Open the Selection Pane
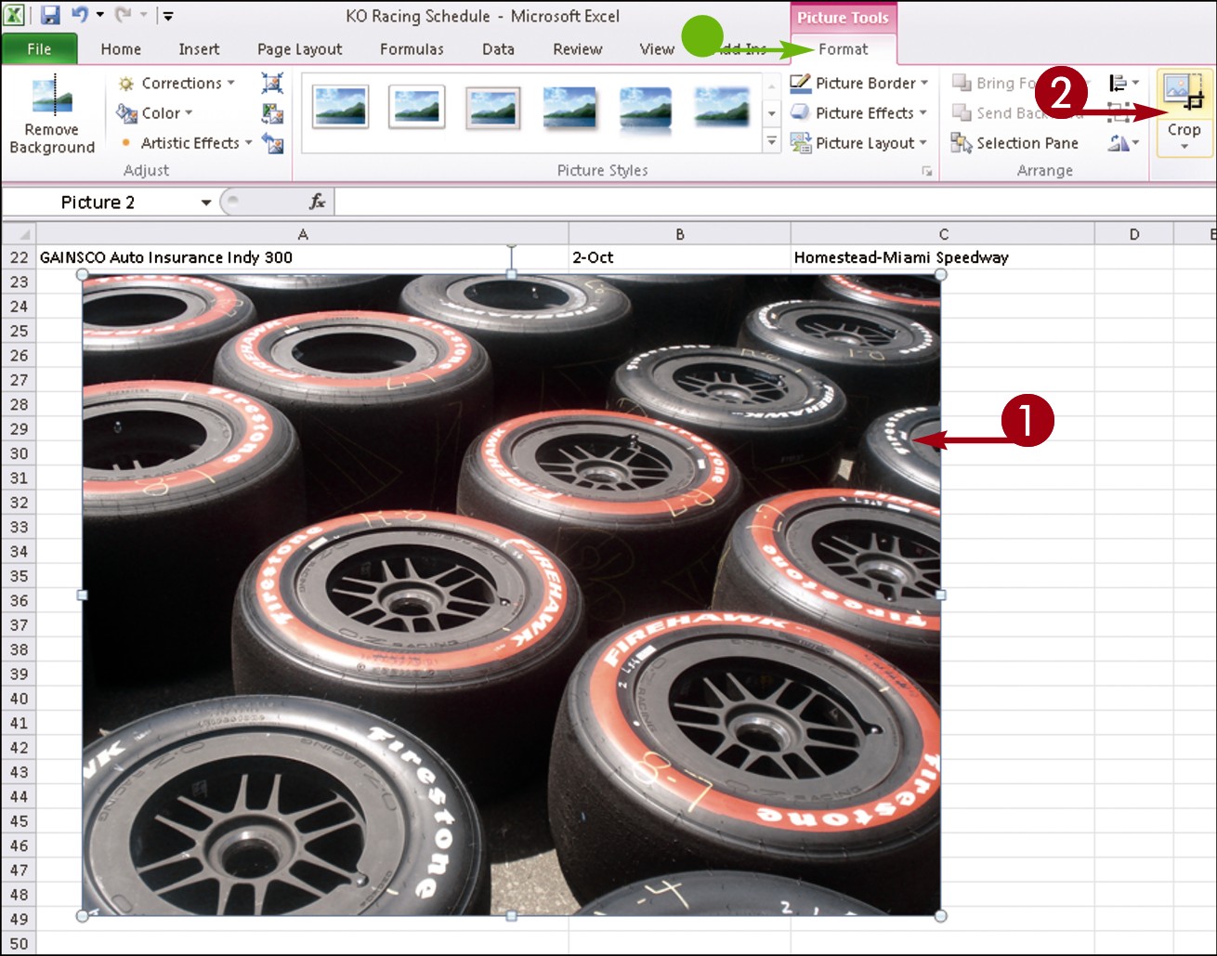 tap(1014, 142)
